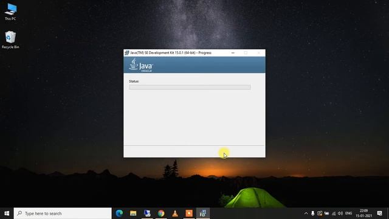Minimize the Java installer window
Viewport: 389px width, 219px height.
tap(233, 53)
